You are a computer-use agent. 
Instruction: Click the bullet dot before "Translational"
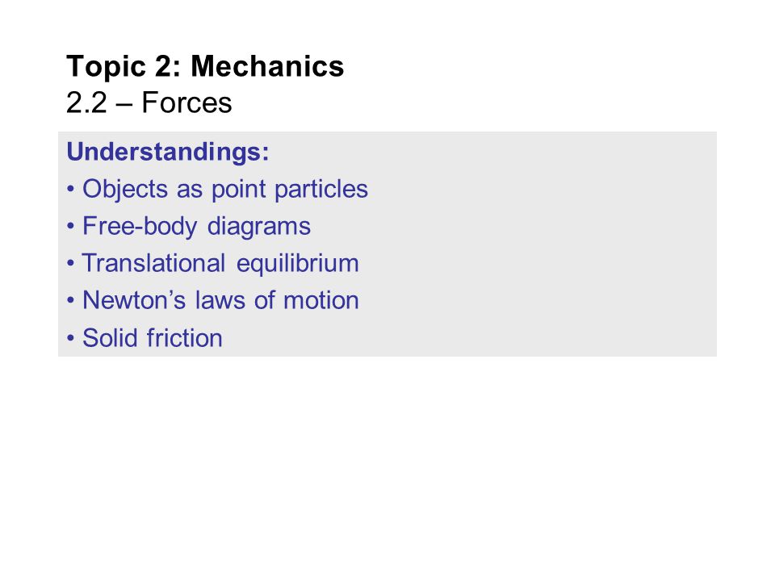point(71,264)
